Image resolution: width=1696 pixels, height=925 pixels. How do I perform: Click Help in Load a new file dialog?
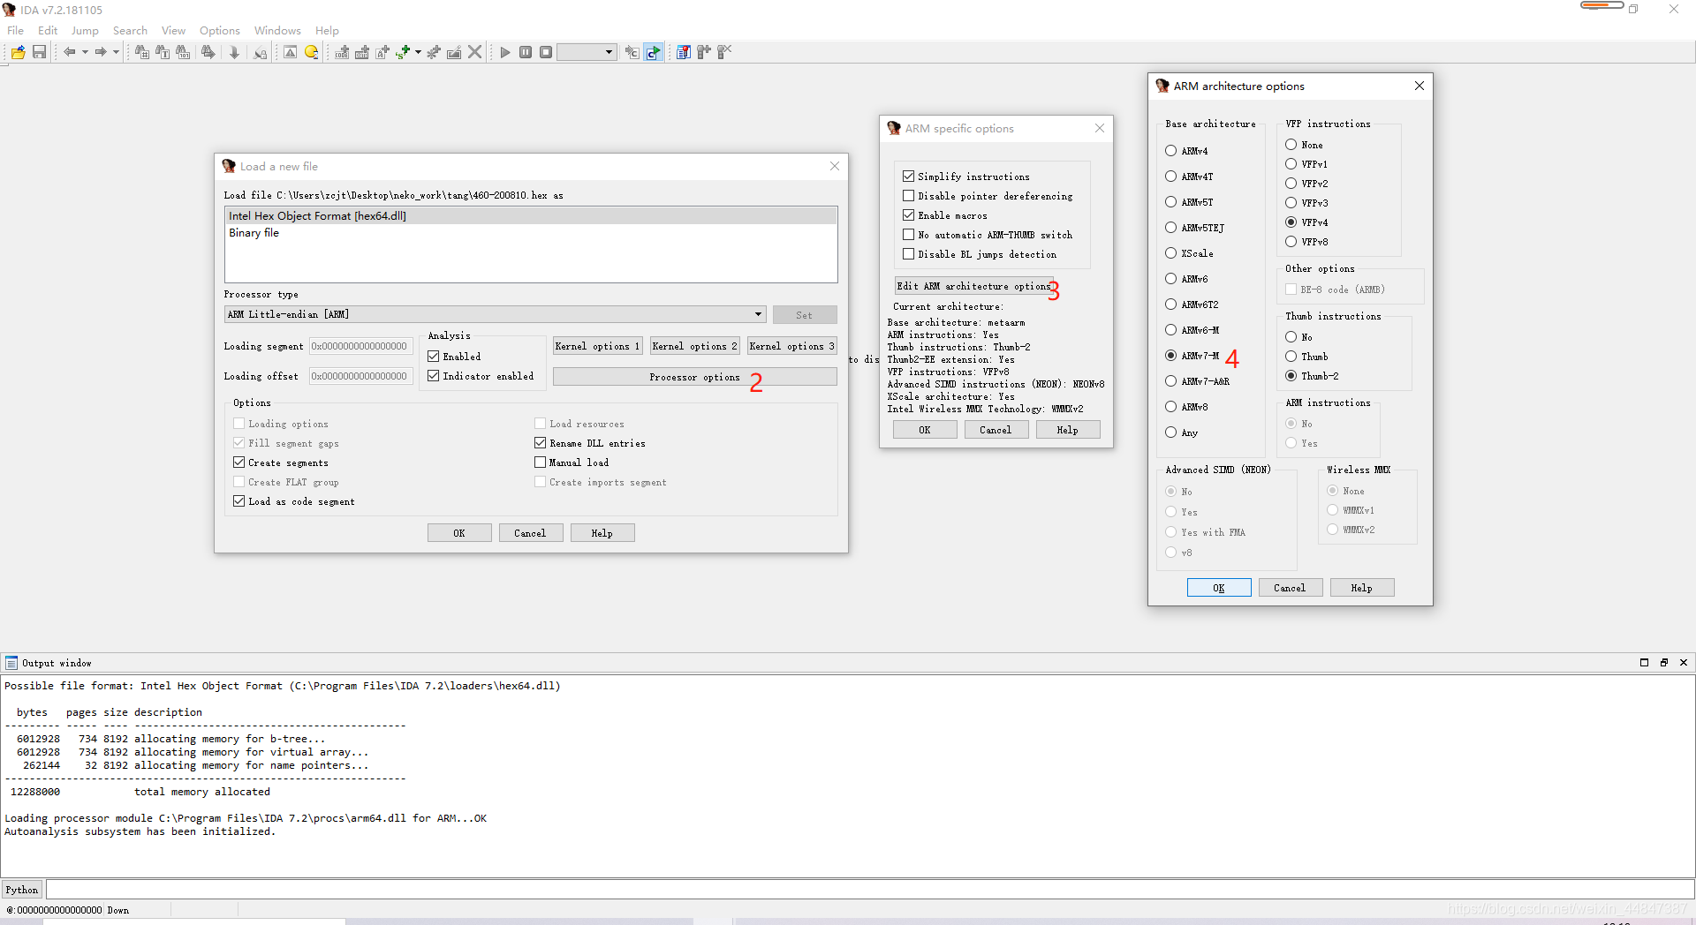(x=602, y=533)
